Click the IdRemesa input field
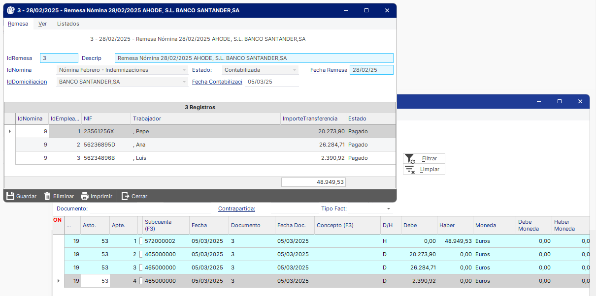 pyautogui.click(x=59, y=58)
